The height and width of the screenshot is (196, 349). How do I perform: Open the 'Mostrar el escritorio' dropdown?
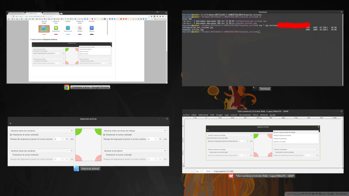click(x=135, y=151)
